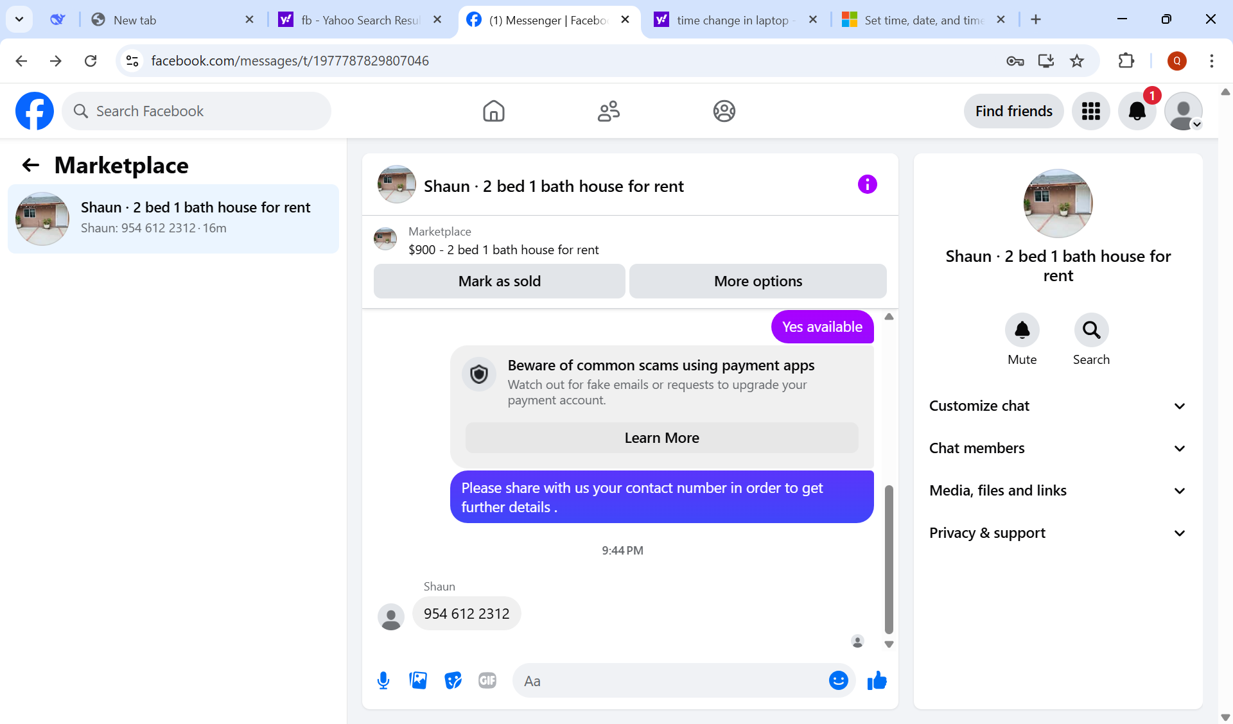Mute this conversation
This screenshot has height=724, width=1233.
tap(1022, 331)
